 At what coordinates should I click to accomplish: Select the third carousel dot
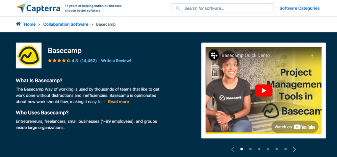click(259, 149)
